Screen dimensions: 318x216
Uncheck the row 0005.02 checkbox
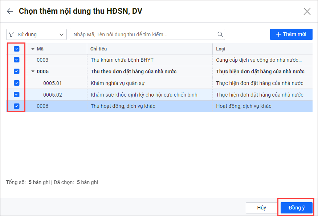(16, 95)
